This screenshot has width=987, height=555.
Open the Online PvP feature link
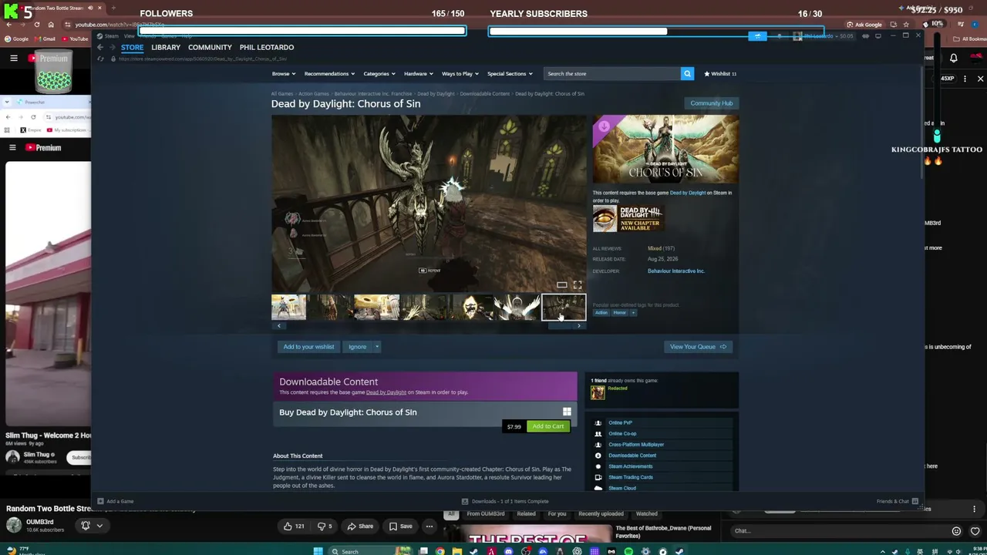point(620,423)
